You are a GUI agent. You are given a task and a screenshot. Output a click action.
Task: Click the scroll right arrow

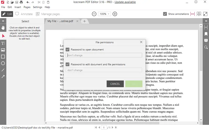point(198,123)
